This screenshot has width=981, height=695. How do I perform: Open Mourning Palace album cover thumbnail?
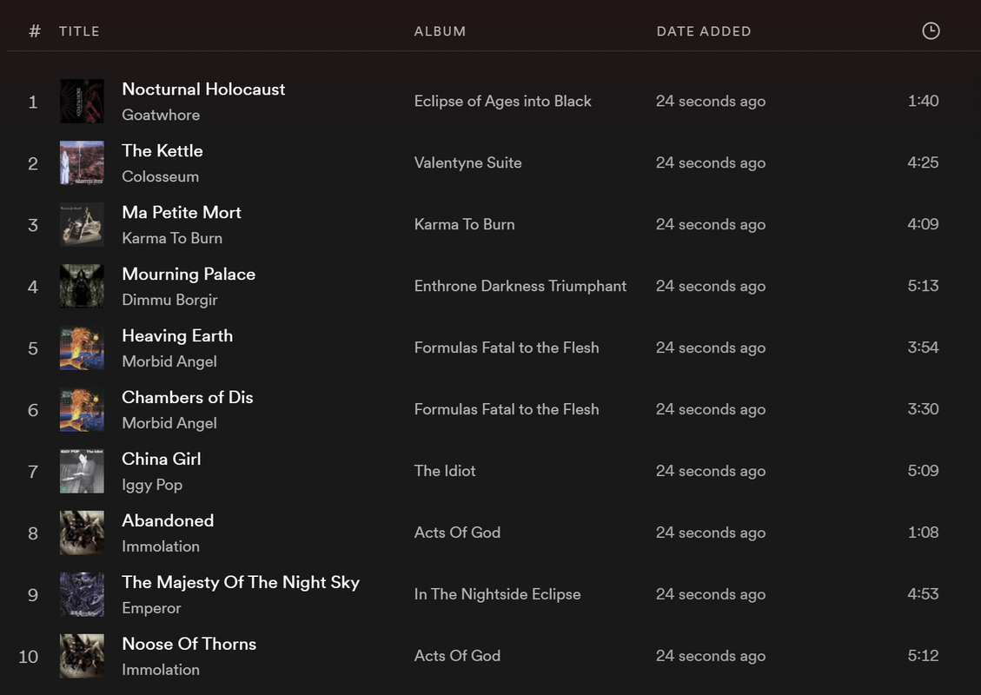coord(82,286)
